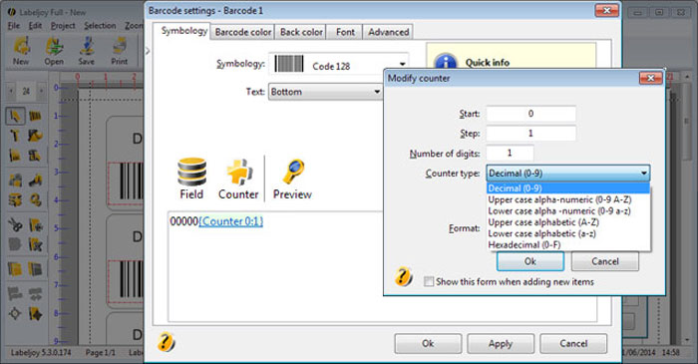Click Apply in Barcode settings
Screen dimensions: 698x364
coord(501,343)
